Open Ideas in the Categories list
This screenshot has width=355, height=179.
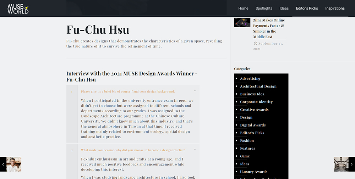click(x=245, y=164)
